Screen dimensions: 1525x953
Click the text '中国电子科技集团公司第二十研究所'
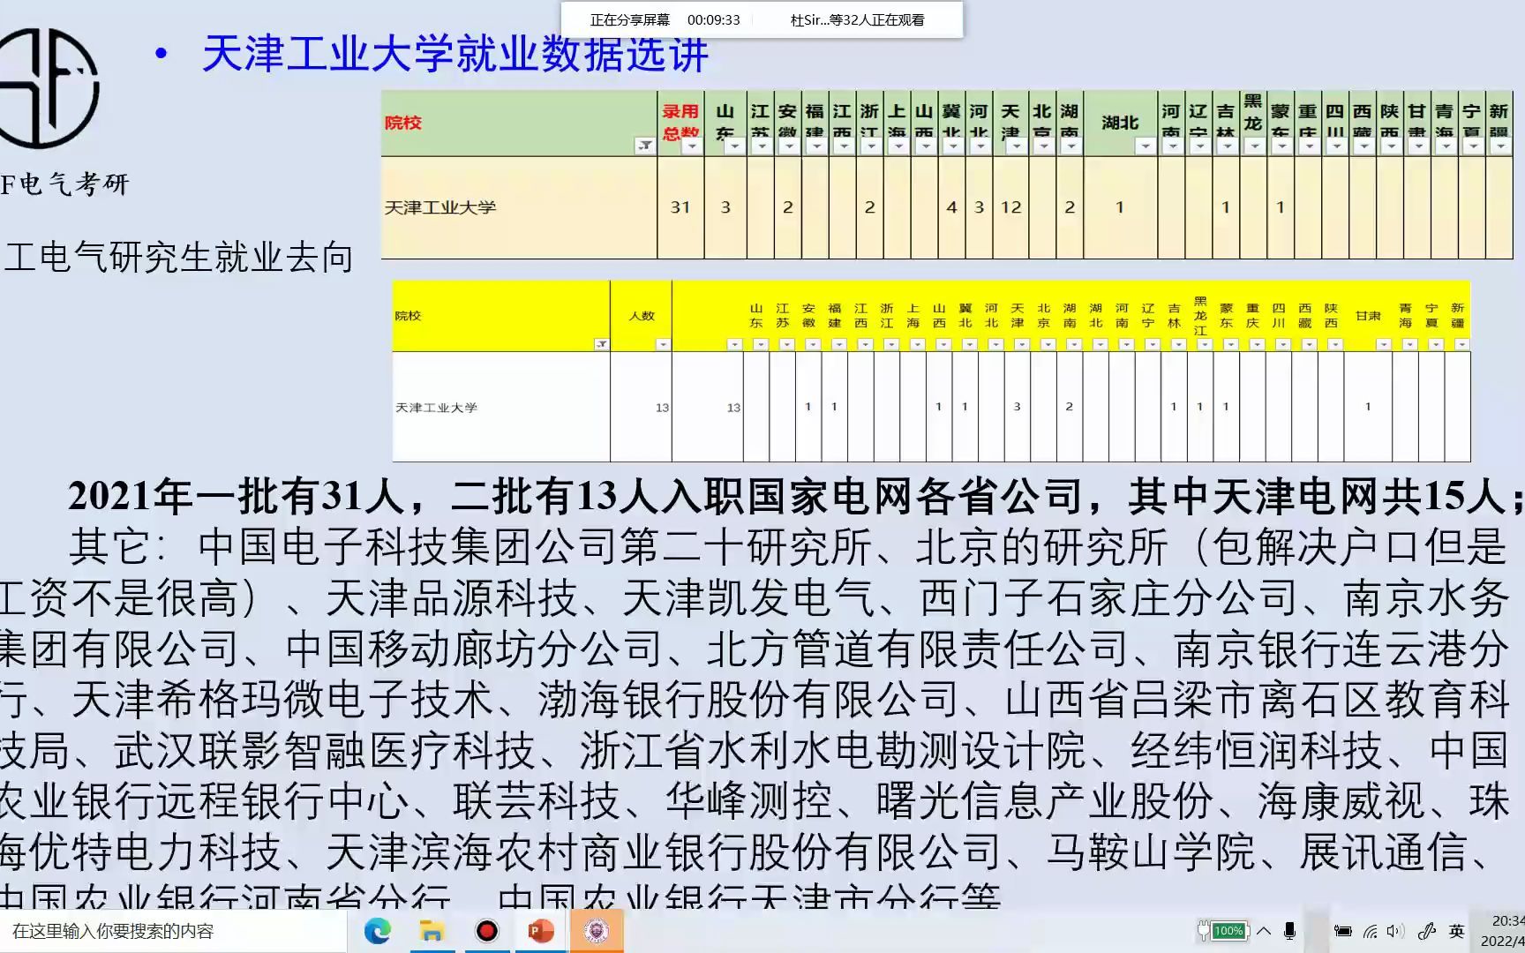[535, 547]
